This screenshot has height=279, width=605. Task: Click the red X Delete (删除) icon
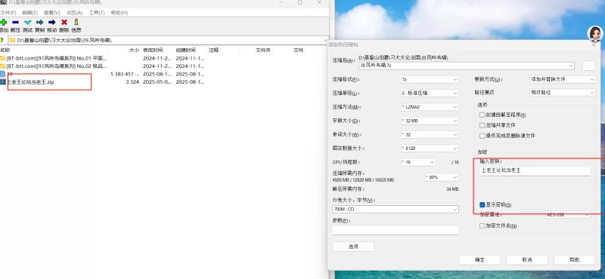64,23
